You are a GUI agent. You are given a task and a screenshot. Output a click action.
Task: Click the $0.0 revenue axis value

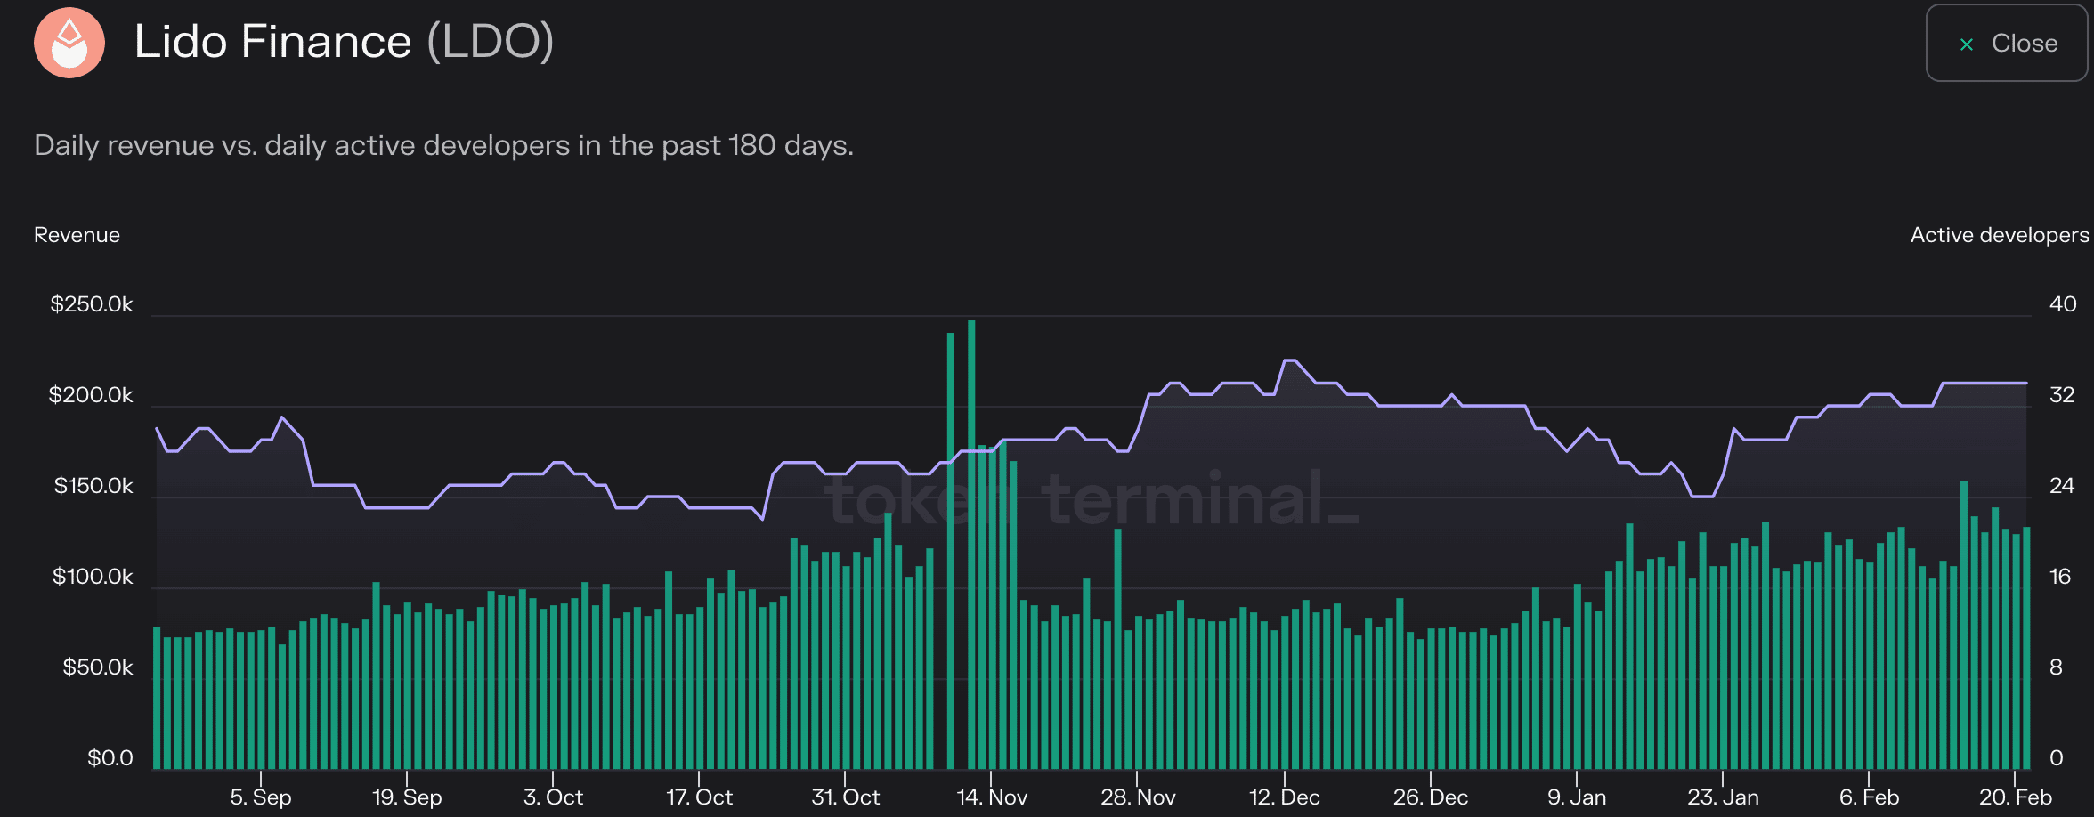coord(110,758)
